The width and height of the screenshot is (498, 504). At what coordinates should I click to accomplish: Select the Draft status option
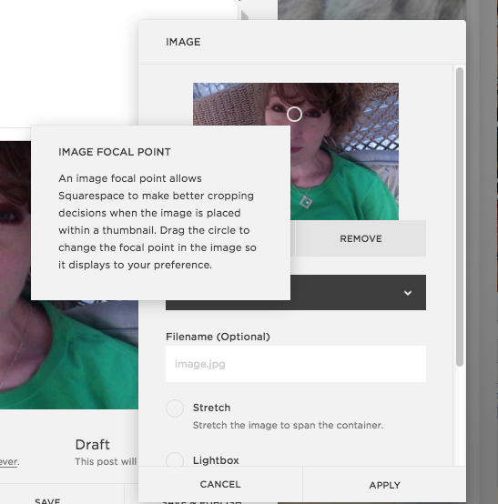92,445
